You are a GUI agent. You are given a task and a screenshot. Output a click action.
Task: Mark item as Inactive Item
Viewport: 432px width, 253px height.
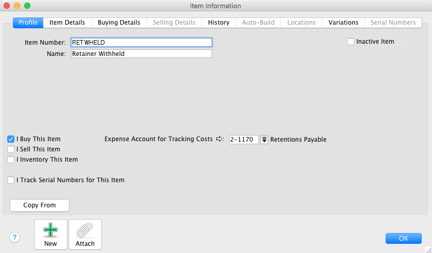point(351,42)
